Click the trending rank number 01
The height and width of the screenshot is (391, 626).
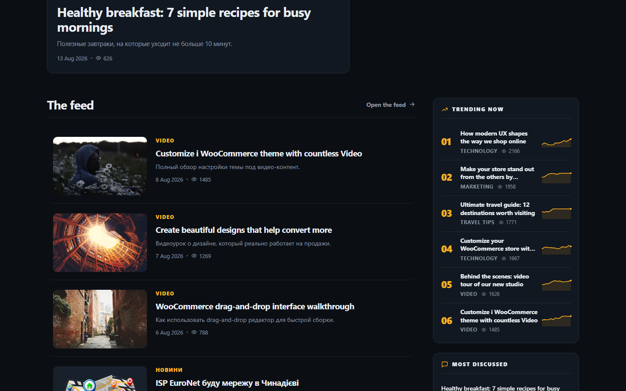[x=446, y=142]
